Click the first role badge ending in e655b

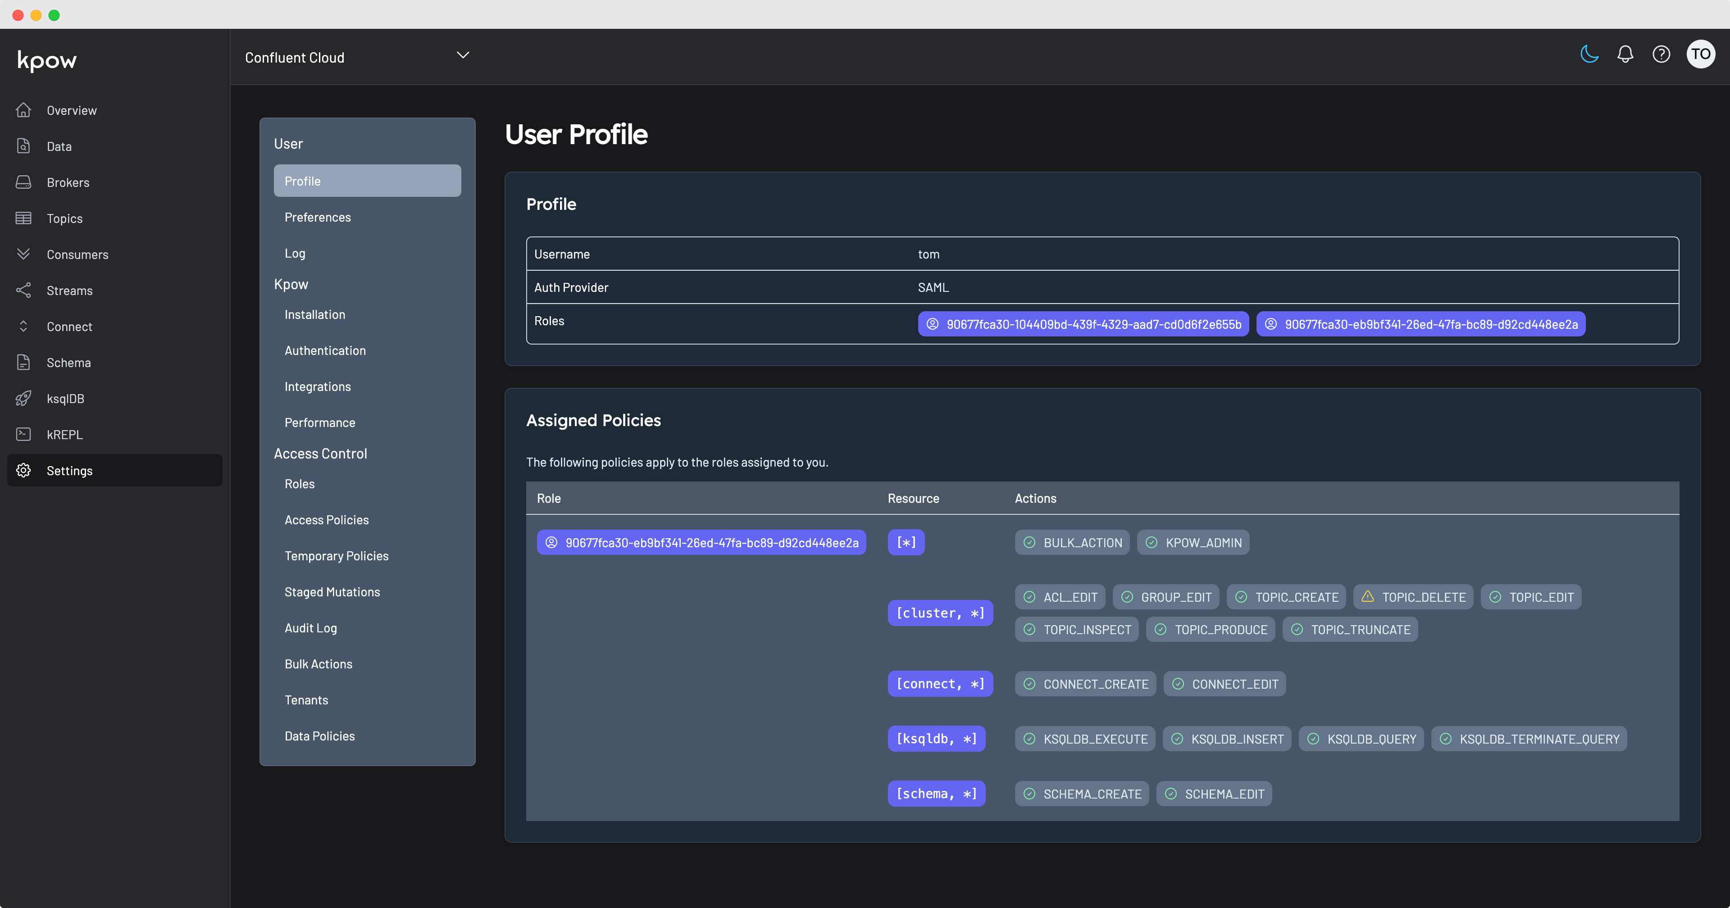(x=1083, y=324)
